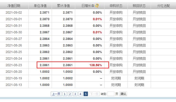Click the help icon beside 日增长率
The image size is (176, 102).
pos(97,5)
